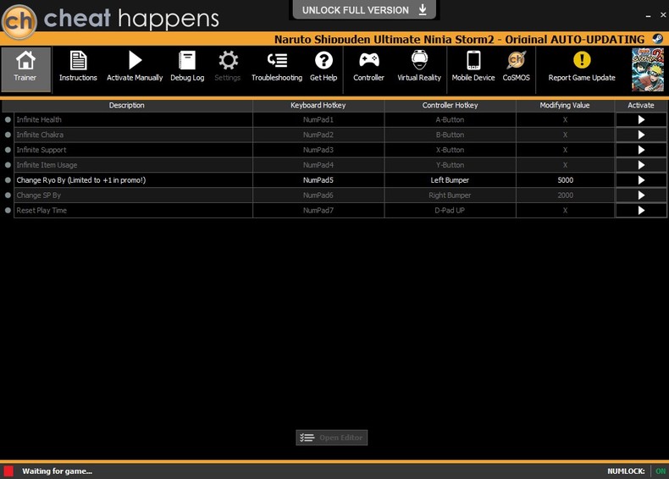Select the NumPad7 hotkey cell

click(x=318, y=210)
